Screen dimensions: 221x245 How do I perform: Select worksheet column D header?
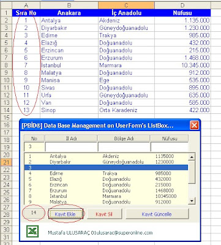click(x=182, y=6)
